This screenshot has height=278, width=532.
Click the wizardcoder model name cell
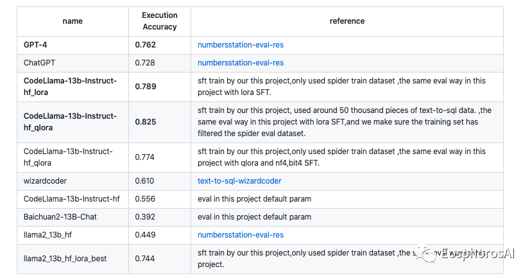[x=45, y=181]
